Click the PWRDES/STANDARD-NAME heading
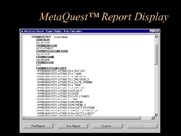 pyautogui.click(x=52, y=51)
